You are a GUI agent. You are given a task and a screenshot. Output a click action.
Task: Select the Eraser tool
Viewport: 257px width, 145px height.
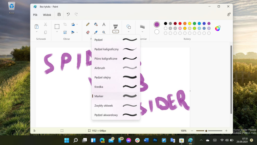[88, 32]
